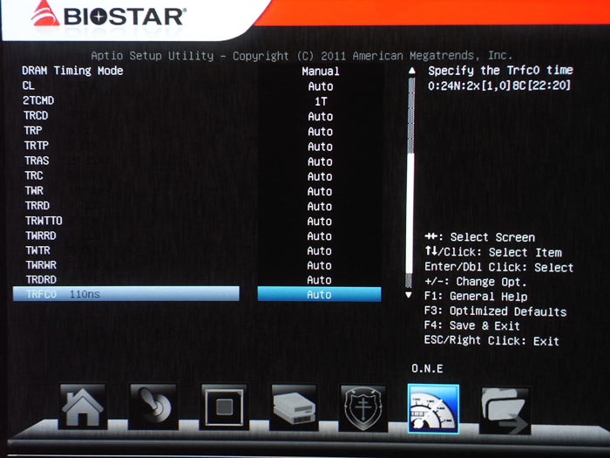Open the TRDRD Auto value

tap(320, 280)
